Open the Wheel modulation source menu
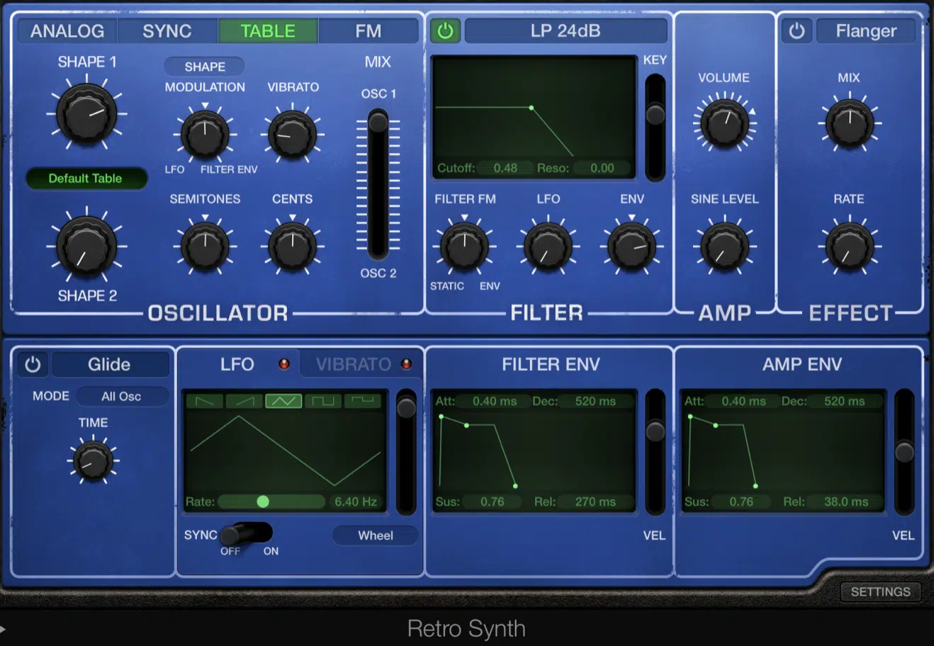This screenshot has width=934, height=646. click(x=375, y=535)
